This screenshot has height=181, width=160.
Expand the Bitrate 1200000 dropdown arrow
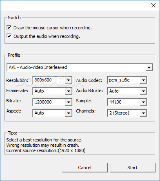click(69, 102)
